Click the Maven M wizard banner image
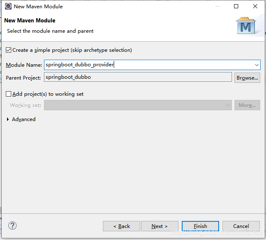Image resolution: width=266 pixels, height=240 pixels. point(246,26)
